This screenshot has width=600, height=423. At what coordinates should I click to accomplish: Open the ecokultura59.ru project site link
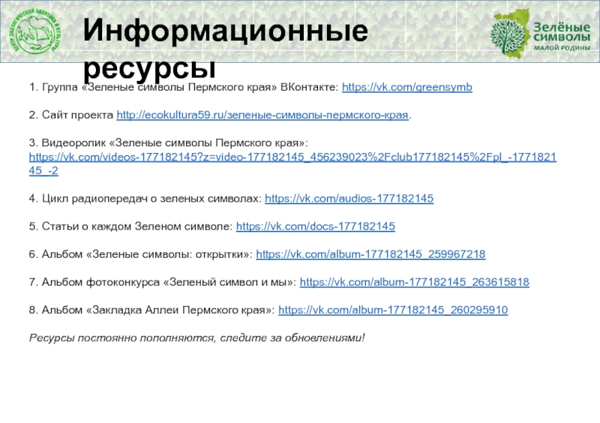pyautogui.click(x=263, y=115)
